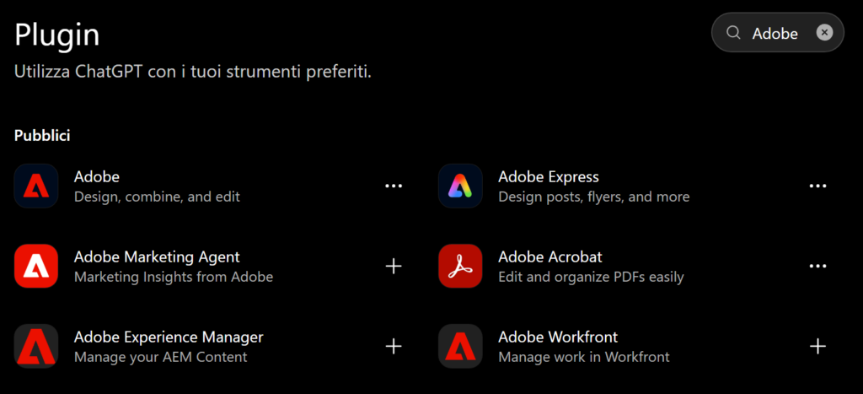The width and height of the screenshot is (863, 394).
Task: Open more options for Adobe Express
Action: (x=817, y=186)
